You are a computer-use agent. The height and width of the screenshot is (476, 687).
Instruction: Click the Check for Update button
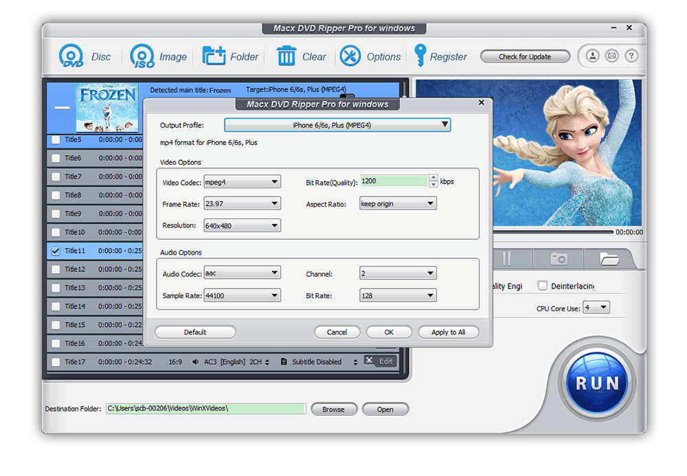pos(525,56)
